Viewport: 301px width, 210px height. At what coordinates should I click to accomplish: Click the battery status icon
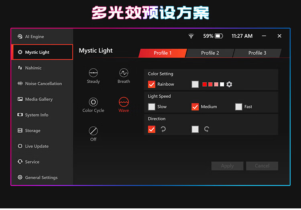coord(219,36)
